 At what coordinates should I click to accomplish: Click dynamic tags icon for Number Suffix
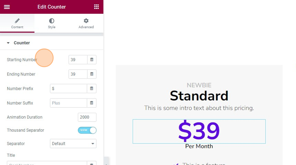click(x=92, y=103)
